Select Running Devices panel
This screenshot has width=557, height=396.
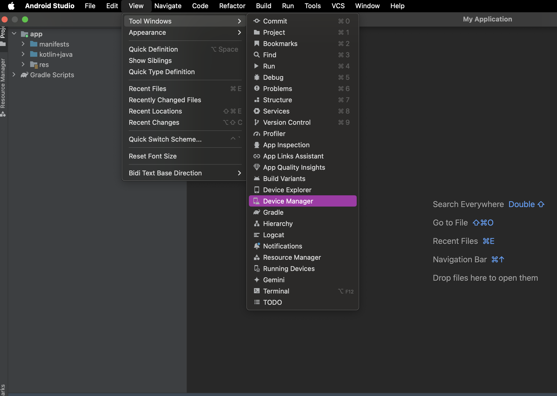[x=289, y=268]
